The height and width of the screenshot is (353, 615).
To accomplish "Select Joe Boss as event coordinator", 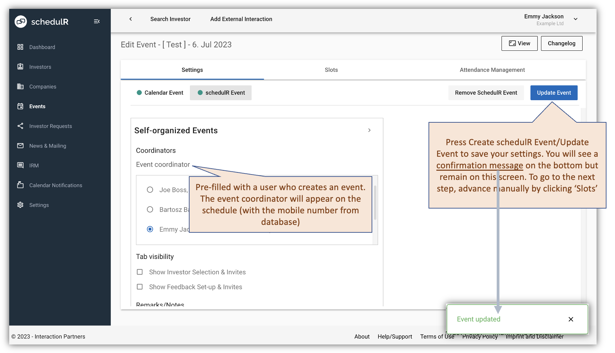I will [150, 189].
